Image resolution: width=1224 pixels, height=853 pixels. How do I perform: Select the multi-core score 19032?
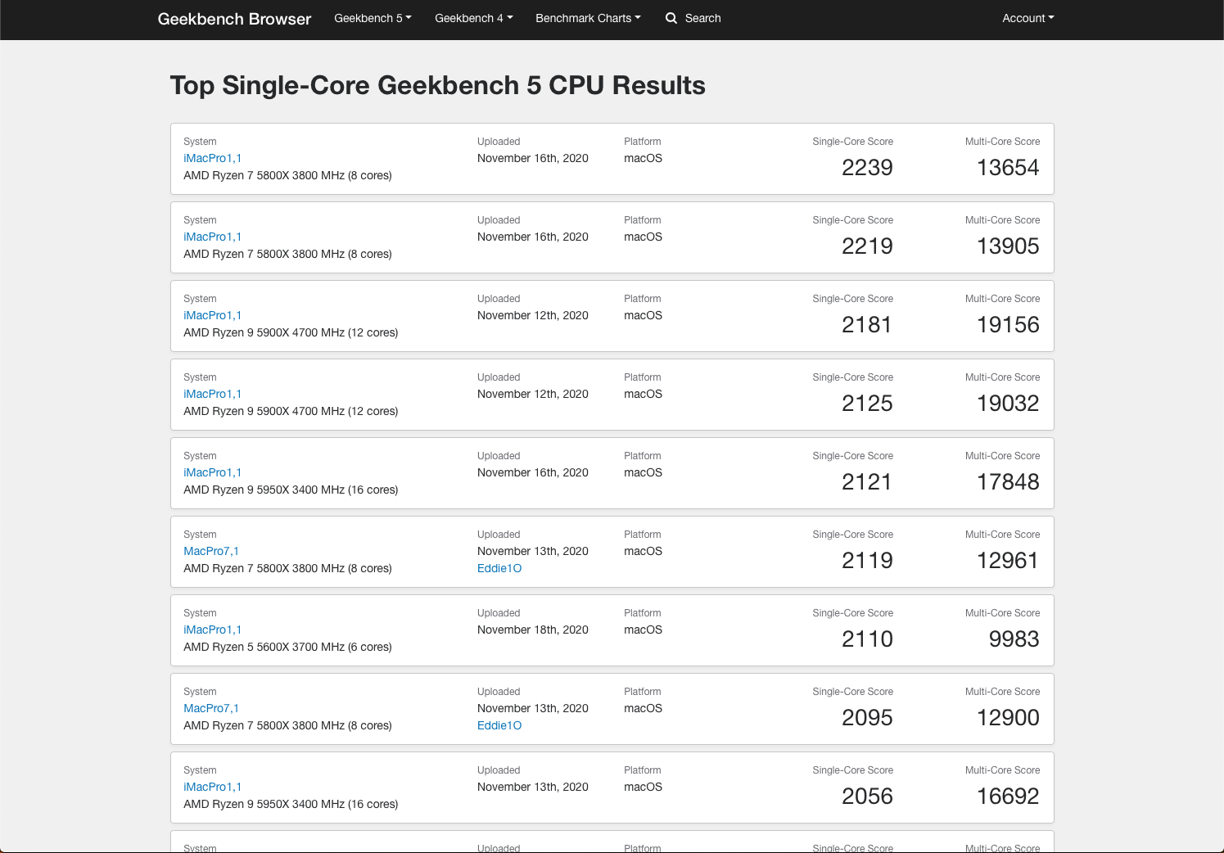tap(1008, 404)
